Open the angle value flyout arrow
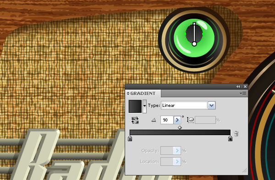Viewport: 275px width, 180px height. [177, 120]
